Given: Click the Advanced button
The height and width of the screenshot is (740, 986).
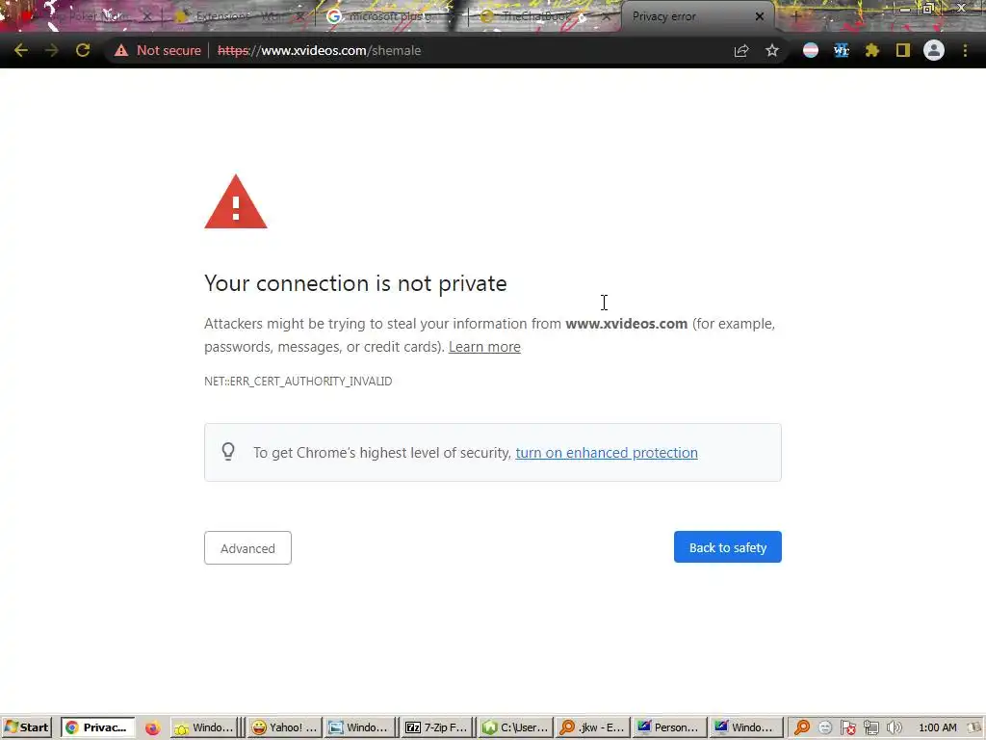Looking at the screenshot, I should tap(247, 548).
